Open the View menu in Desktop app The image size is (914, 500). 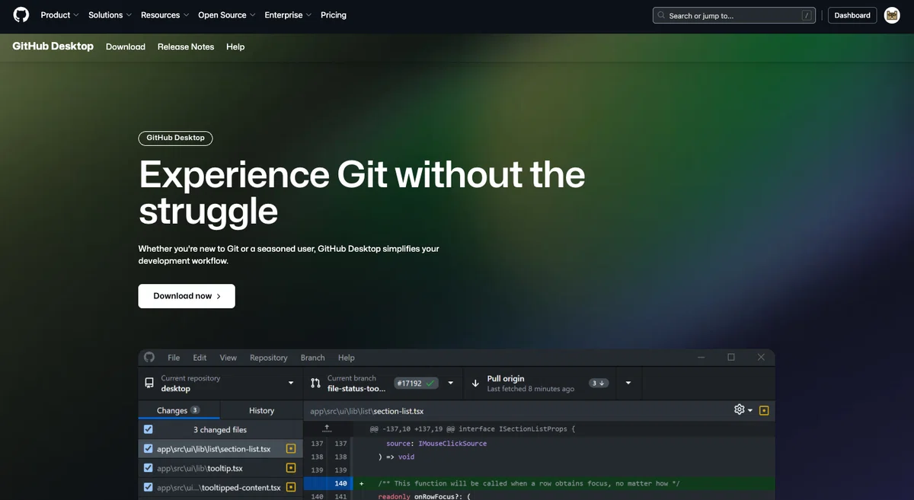coord(228,358)
